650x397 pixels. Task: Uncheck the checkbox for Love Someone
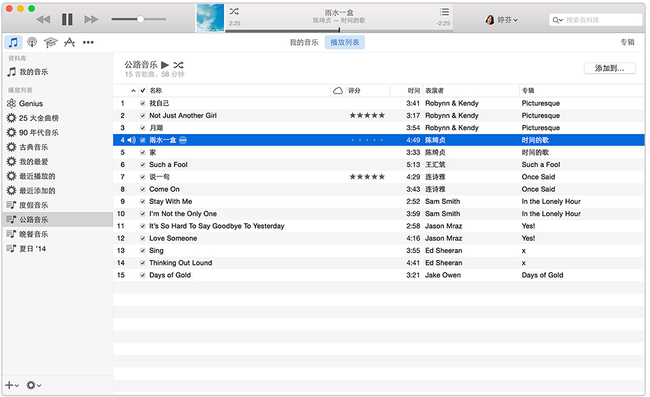(143, 238)
